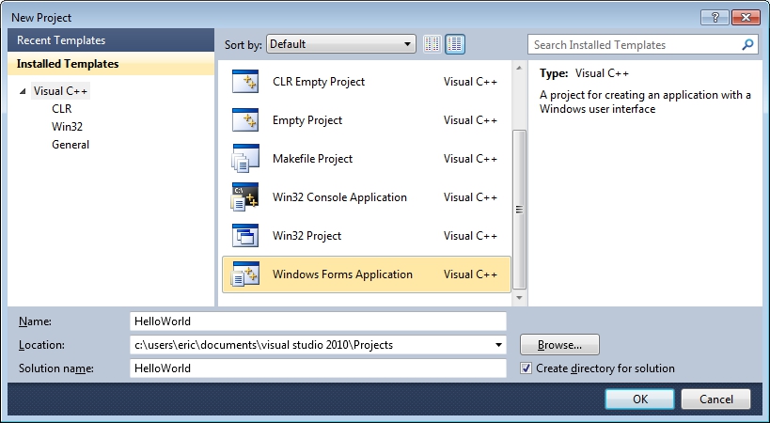This screenshot has height=423, width=770.
Task: Switch to medium icons list view
Action: click(x=455, y=44)
